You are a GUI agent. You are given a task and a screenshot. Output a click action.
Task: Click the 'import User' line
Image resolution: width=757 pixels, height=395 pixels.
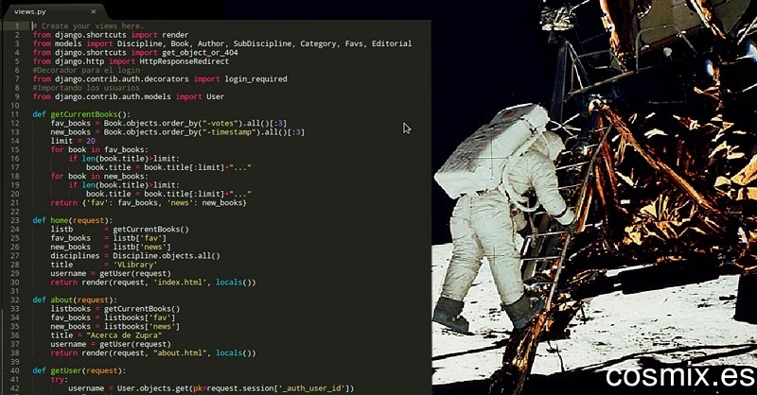point(129,96)
